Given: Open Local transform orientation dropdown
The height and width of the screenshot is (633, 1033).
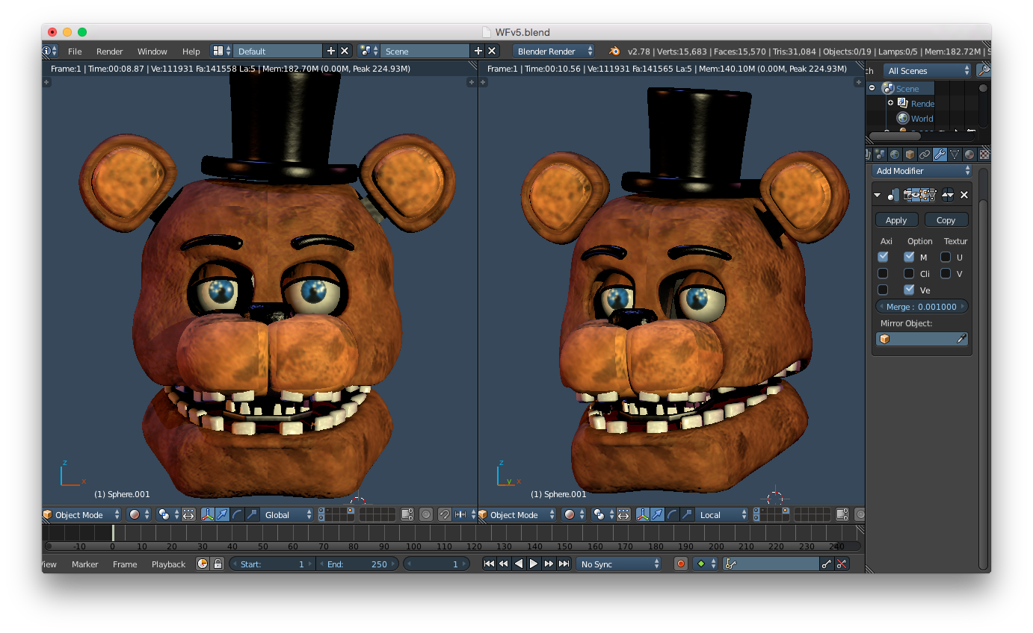Looking at the screenshot, I should pos(721,514).
